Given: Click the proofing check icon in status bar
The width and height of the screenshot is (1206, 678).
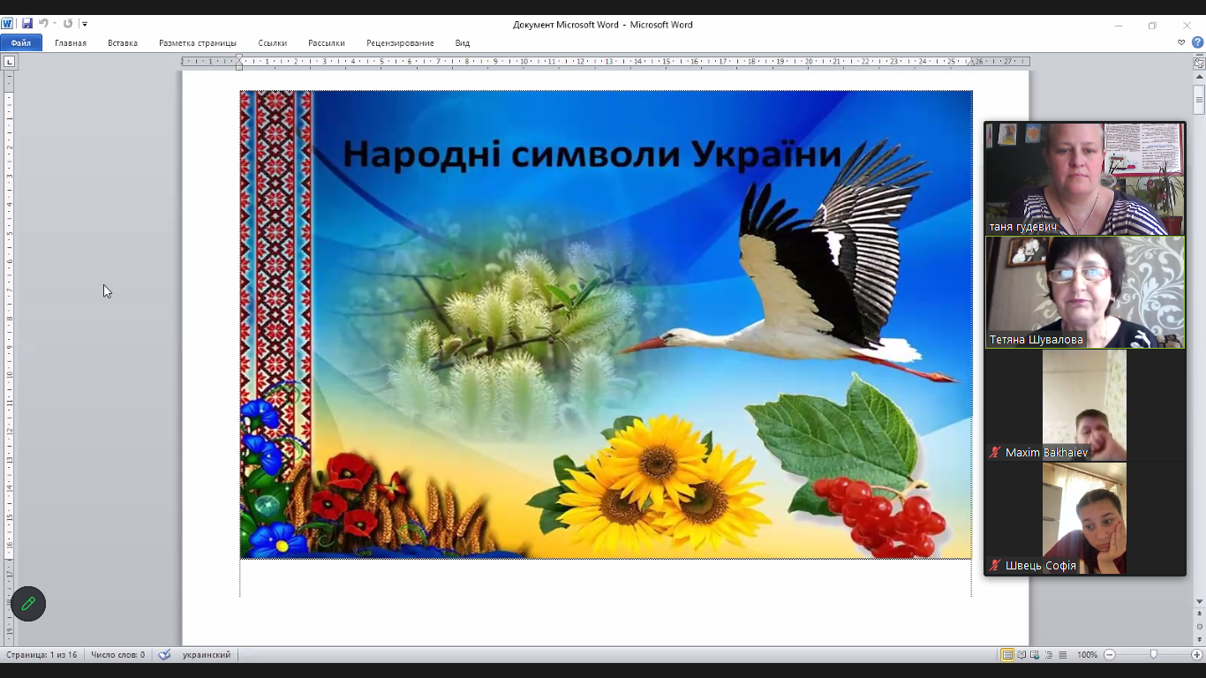Looking at the screenshot, I should click(x=164, y=655).
